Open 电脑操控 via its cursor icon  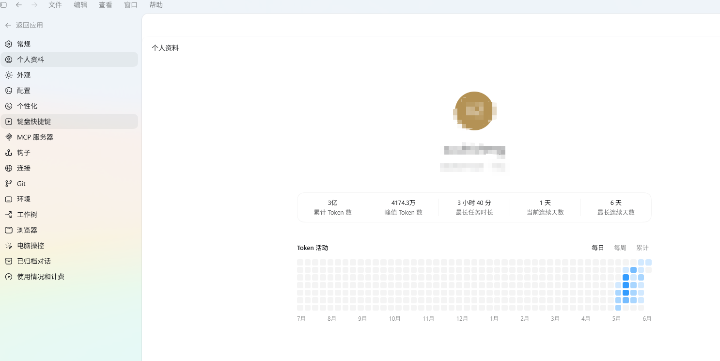8,246
